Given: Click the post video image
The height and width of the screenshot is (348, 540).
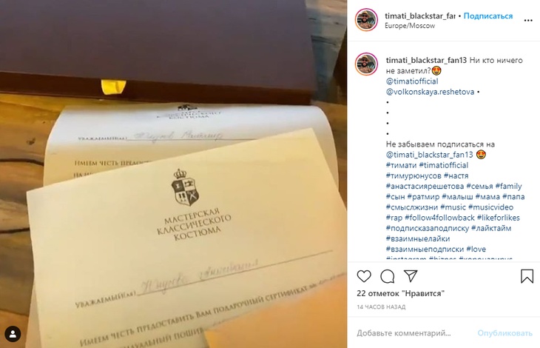Looking at the screenshot, I should pos(174,174).
